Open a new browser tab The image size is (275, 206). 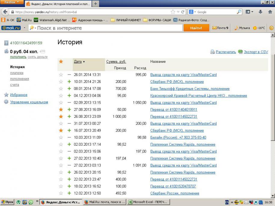click(x=96, y=4)
